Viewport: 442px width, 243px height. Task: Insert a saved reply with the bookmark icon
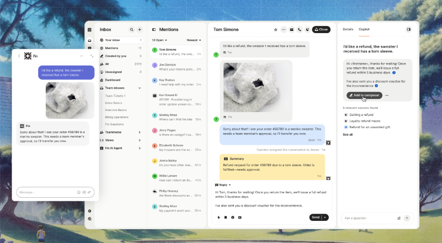click(x=225, y=218)
